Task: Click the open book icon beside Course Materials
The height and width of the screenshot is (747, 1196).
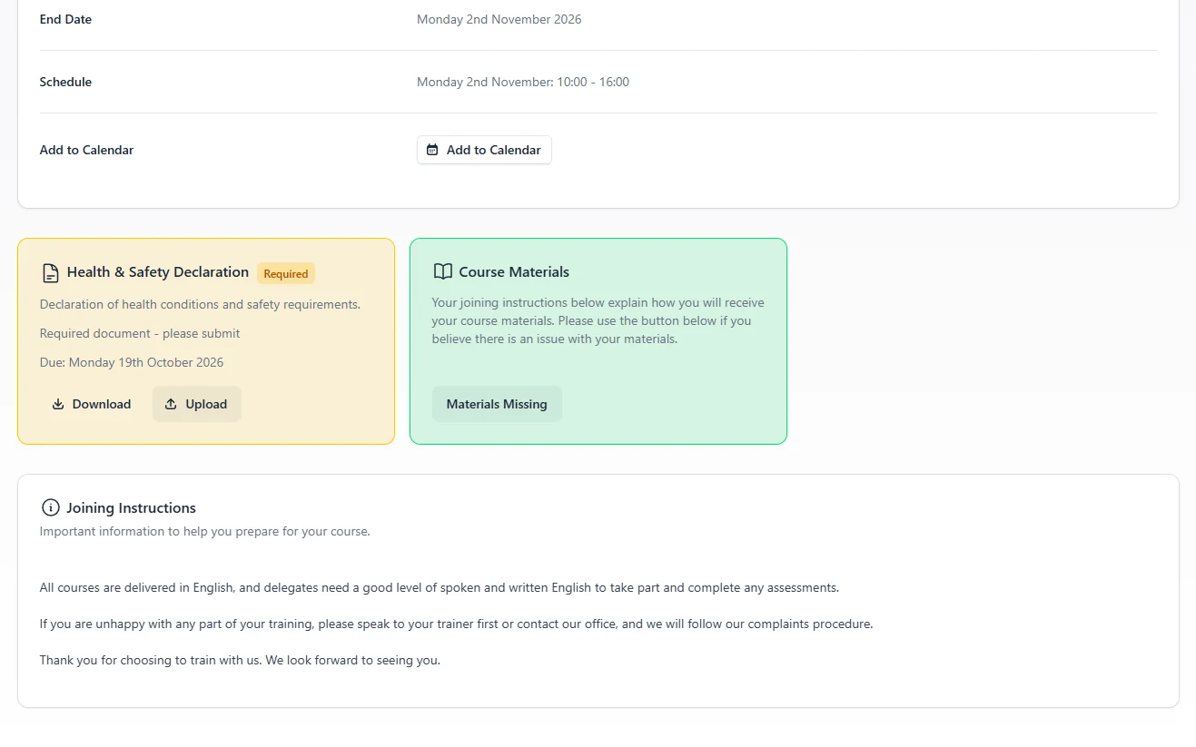Action: 442,271
